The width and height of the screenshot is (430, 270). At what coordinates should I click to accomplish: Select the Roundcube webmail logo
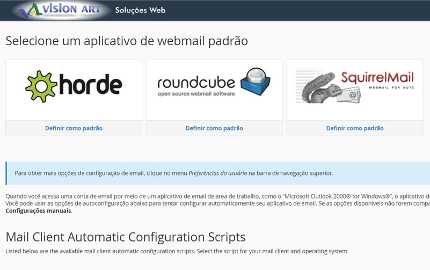[214, 82]
